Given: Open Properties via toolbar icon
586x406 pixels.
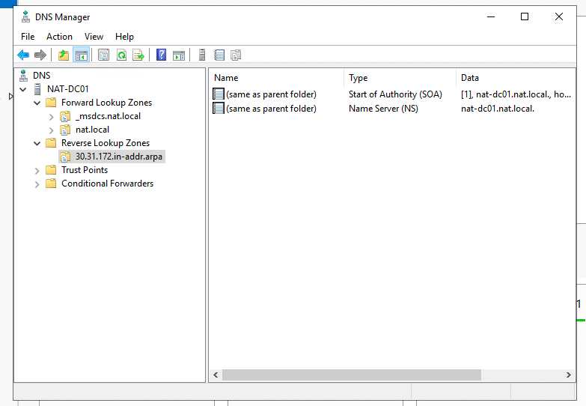Looking at the screenshot, I should point(103,55).
